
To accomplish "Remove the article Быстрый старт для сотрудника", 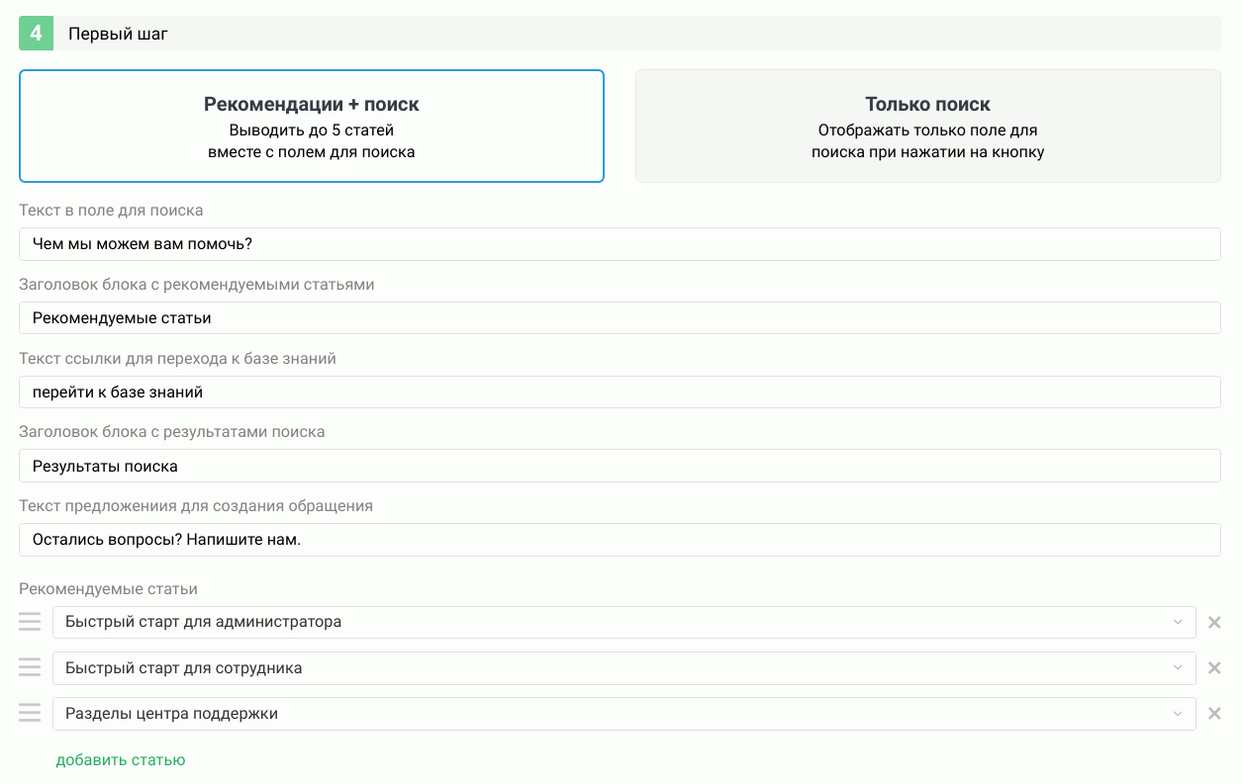I will tap(1214, 667).
